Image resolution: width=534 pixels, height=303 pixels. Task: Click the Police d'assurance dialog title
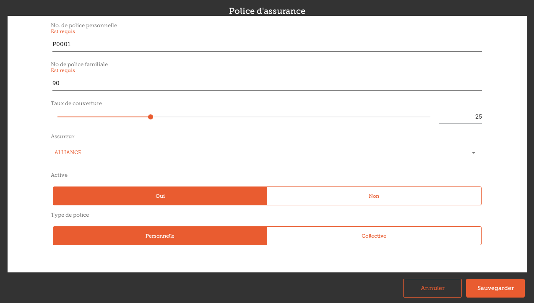267,11
